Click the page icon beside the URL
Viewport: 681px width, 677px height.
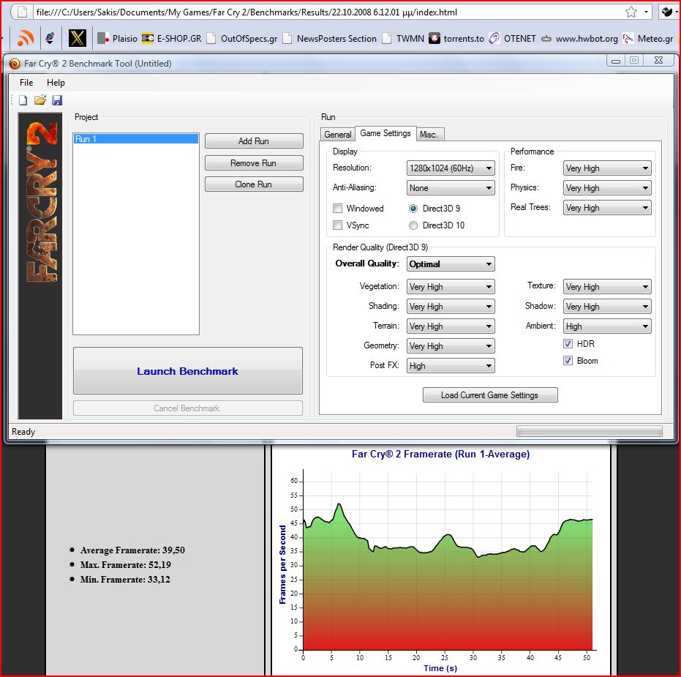(x=22, y=12)
